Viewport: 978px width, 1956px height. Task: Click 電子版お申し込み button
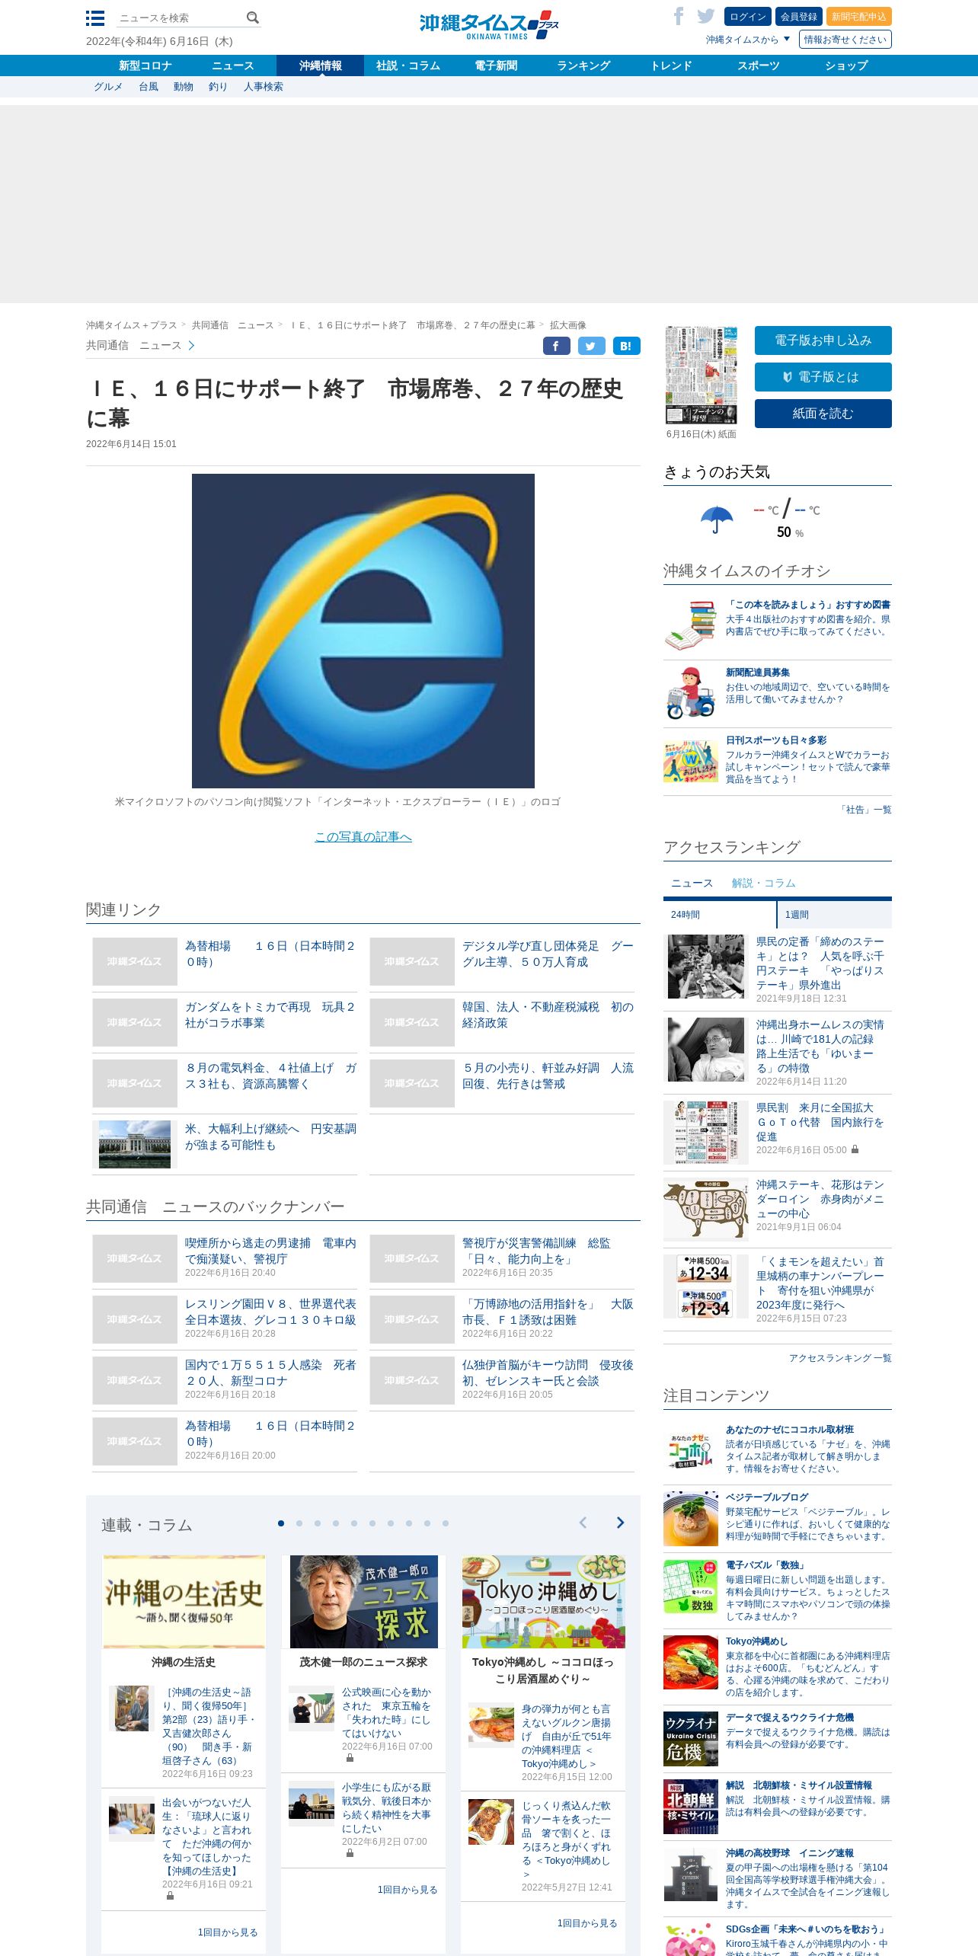tap(823, 340)
